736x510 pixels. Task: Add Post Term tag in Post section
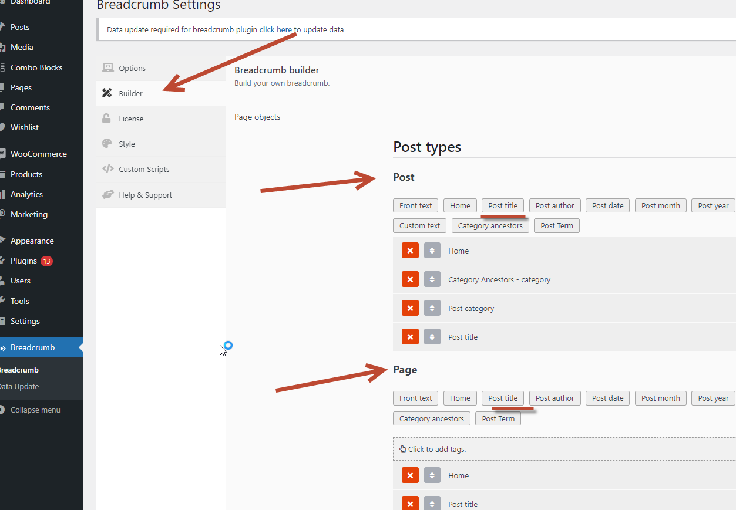557,225
